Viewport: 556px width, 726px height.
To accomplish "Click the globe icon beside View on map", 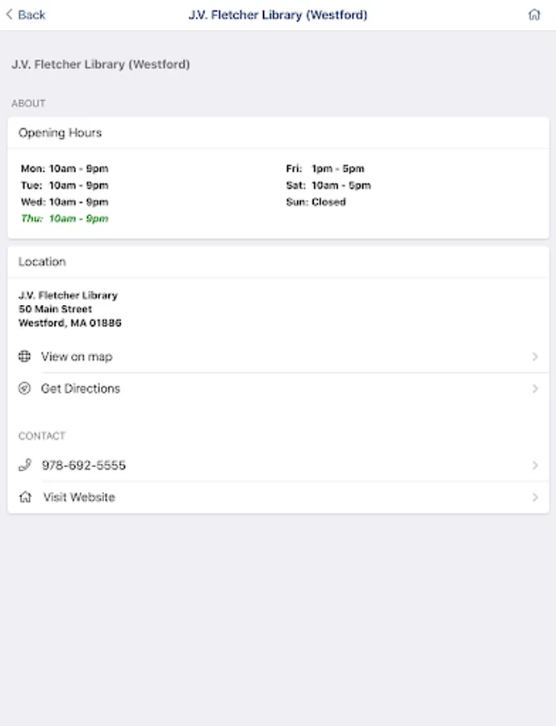I will tap(25, 357).
